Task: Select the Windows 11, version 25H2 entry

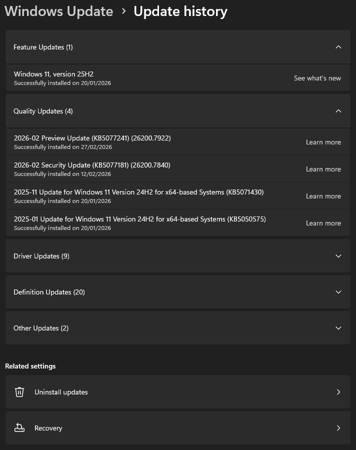Action: (53, 74)
